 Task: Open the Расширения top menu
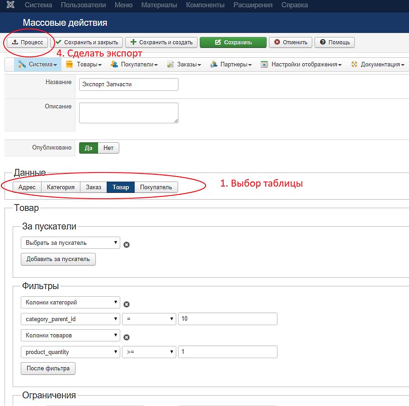[x=253, y=5]
